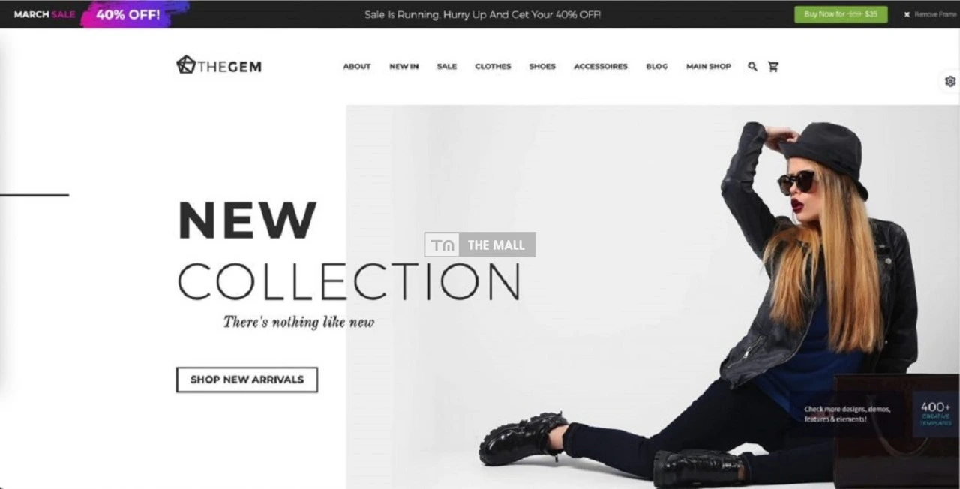Open the New In menu
The image size is (960, 489).
403,66
